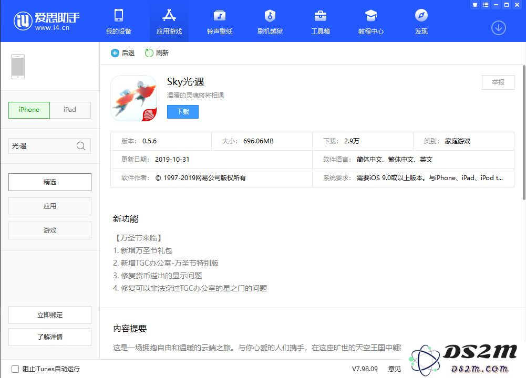Click the phone device placeholder icon
This screenshot has width=526, height=378.
18,67
